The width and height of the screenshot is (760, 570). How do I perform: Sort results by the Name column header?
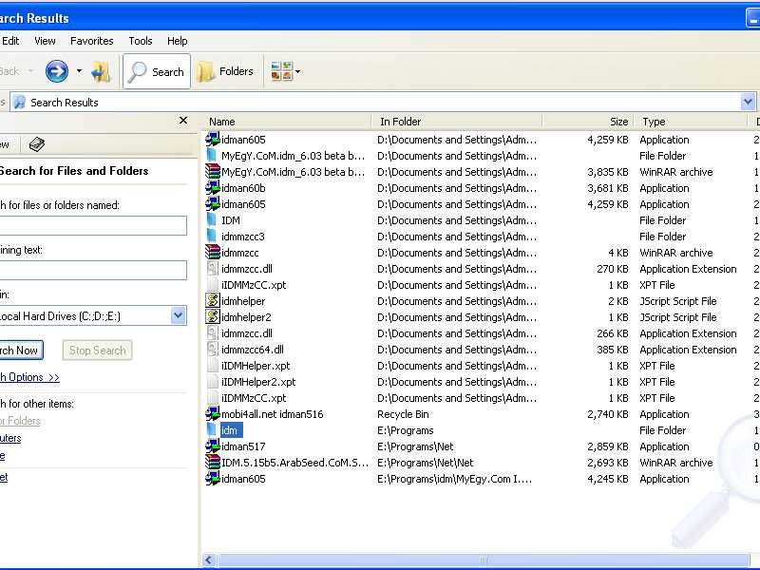pyautogui.click(x=286, y=122)
